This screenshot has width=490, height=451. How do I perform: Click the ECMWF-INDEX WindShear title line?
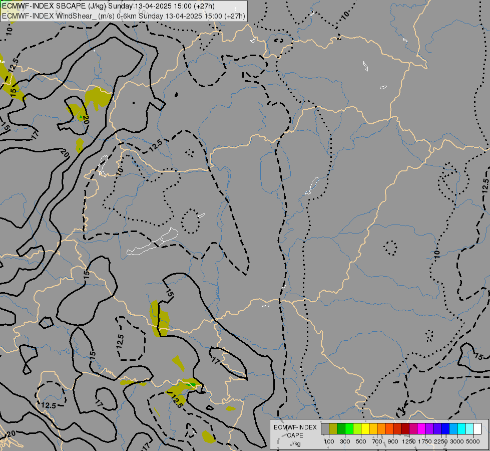coord(124,16)
